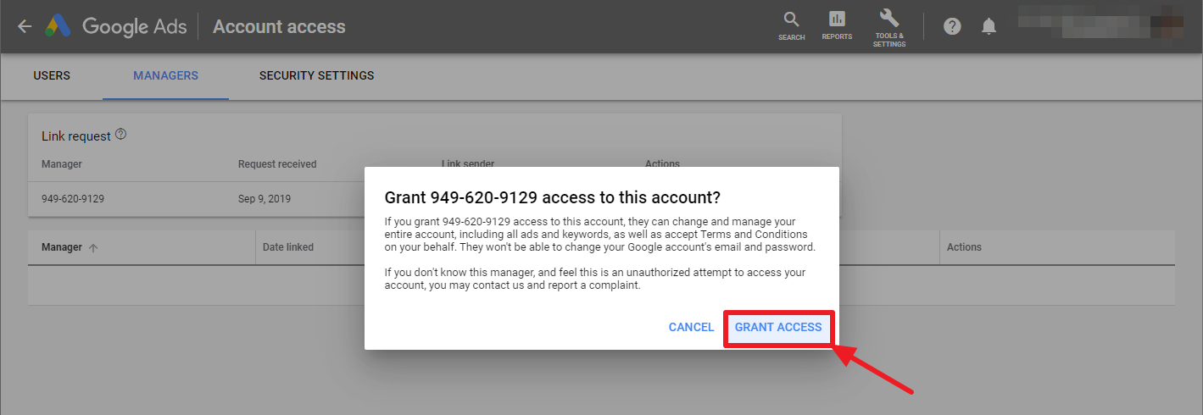Click the back arrow in the header
Image resolution: width=1203 pixels, height=415 pixels.
tap(25, 26)
